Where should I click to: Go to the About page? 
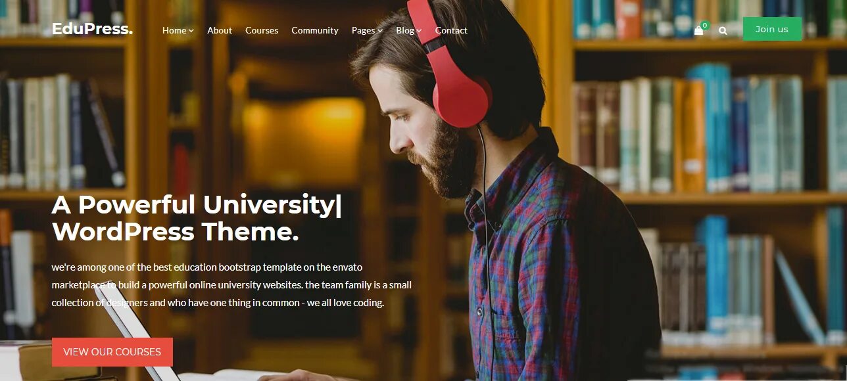220,30
